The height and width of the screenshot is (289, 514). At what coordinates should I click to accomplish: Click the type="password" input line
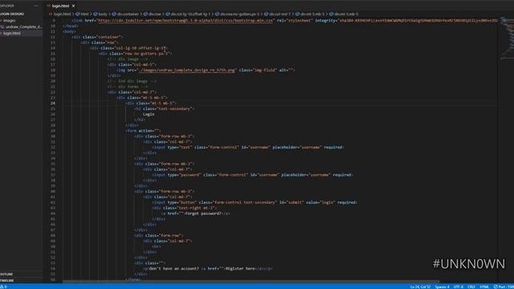click(x=252, y=175)
